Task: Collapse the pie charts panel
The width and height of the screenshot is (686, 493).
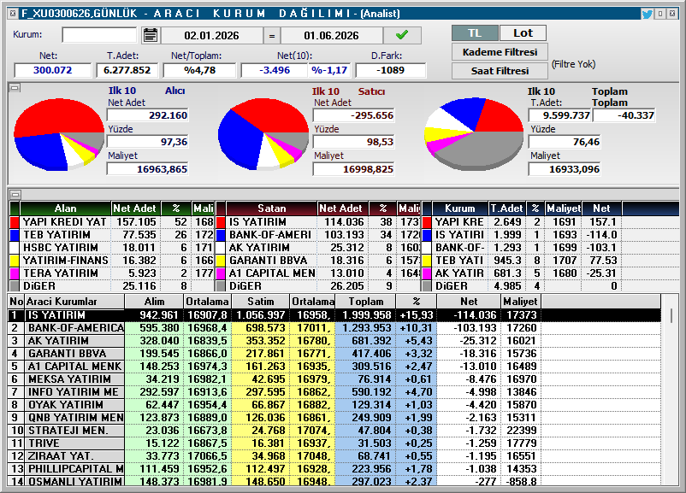Action: [x=15, y=88]
